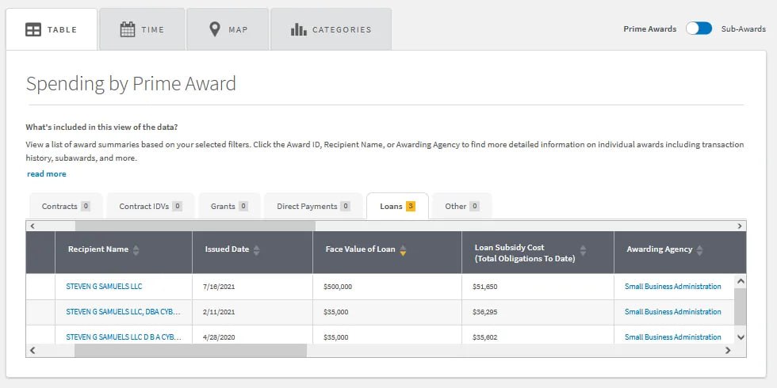Screen dimensions: 777x388
Task: Sort by Issued Date column arrows
Action: coord(256,250)
